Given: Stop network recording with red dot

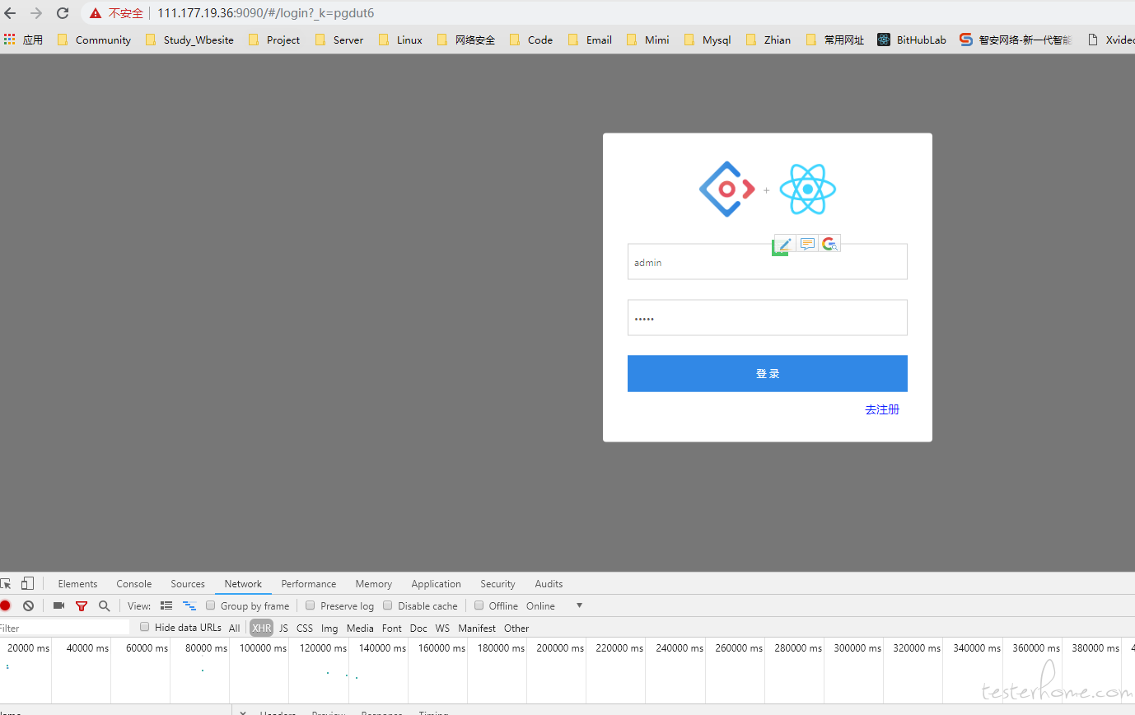Looking at the screenshot, I should click(5, 605).
